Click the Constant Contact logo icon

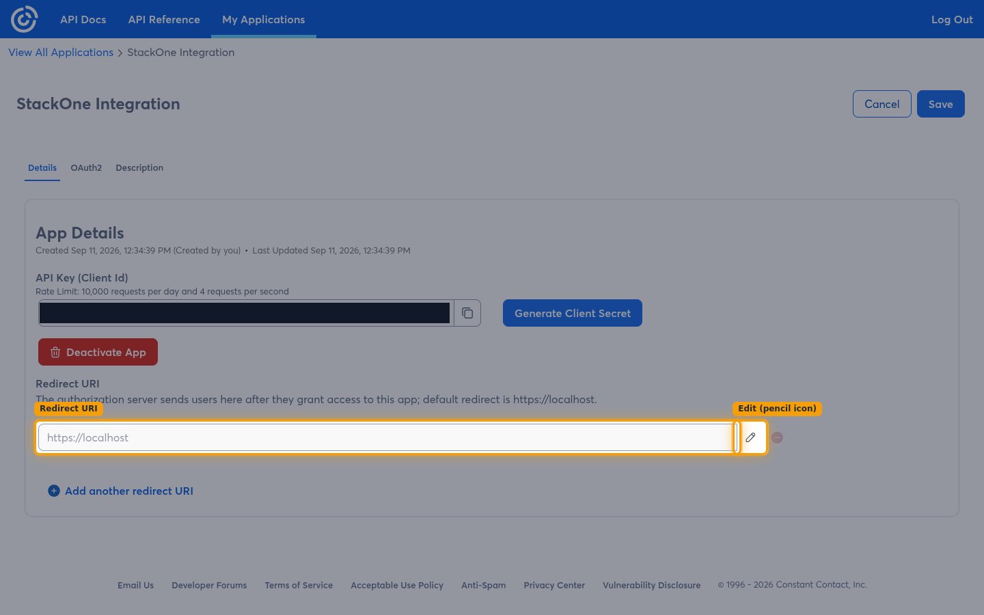click(x=25, y=19)
